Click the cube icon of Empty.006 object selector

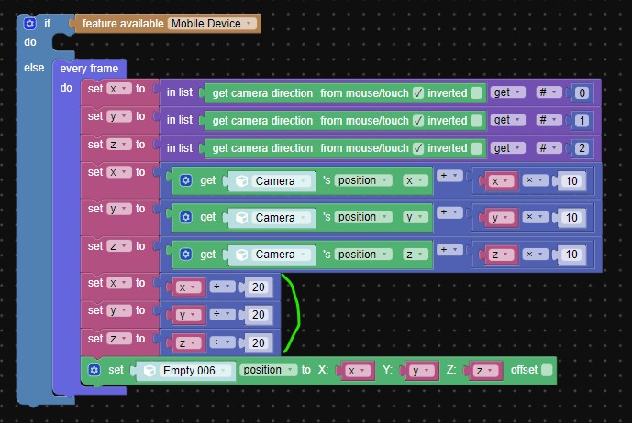(150, 370)
